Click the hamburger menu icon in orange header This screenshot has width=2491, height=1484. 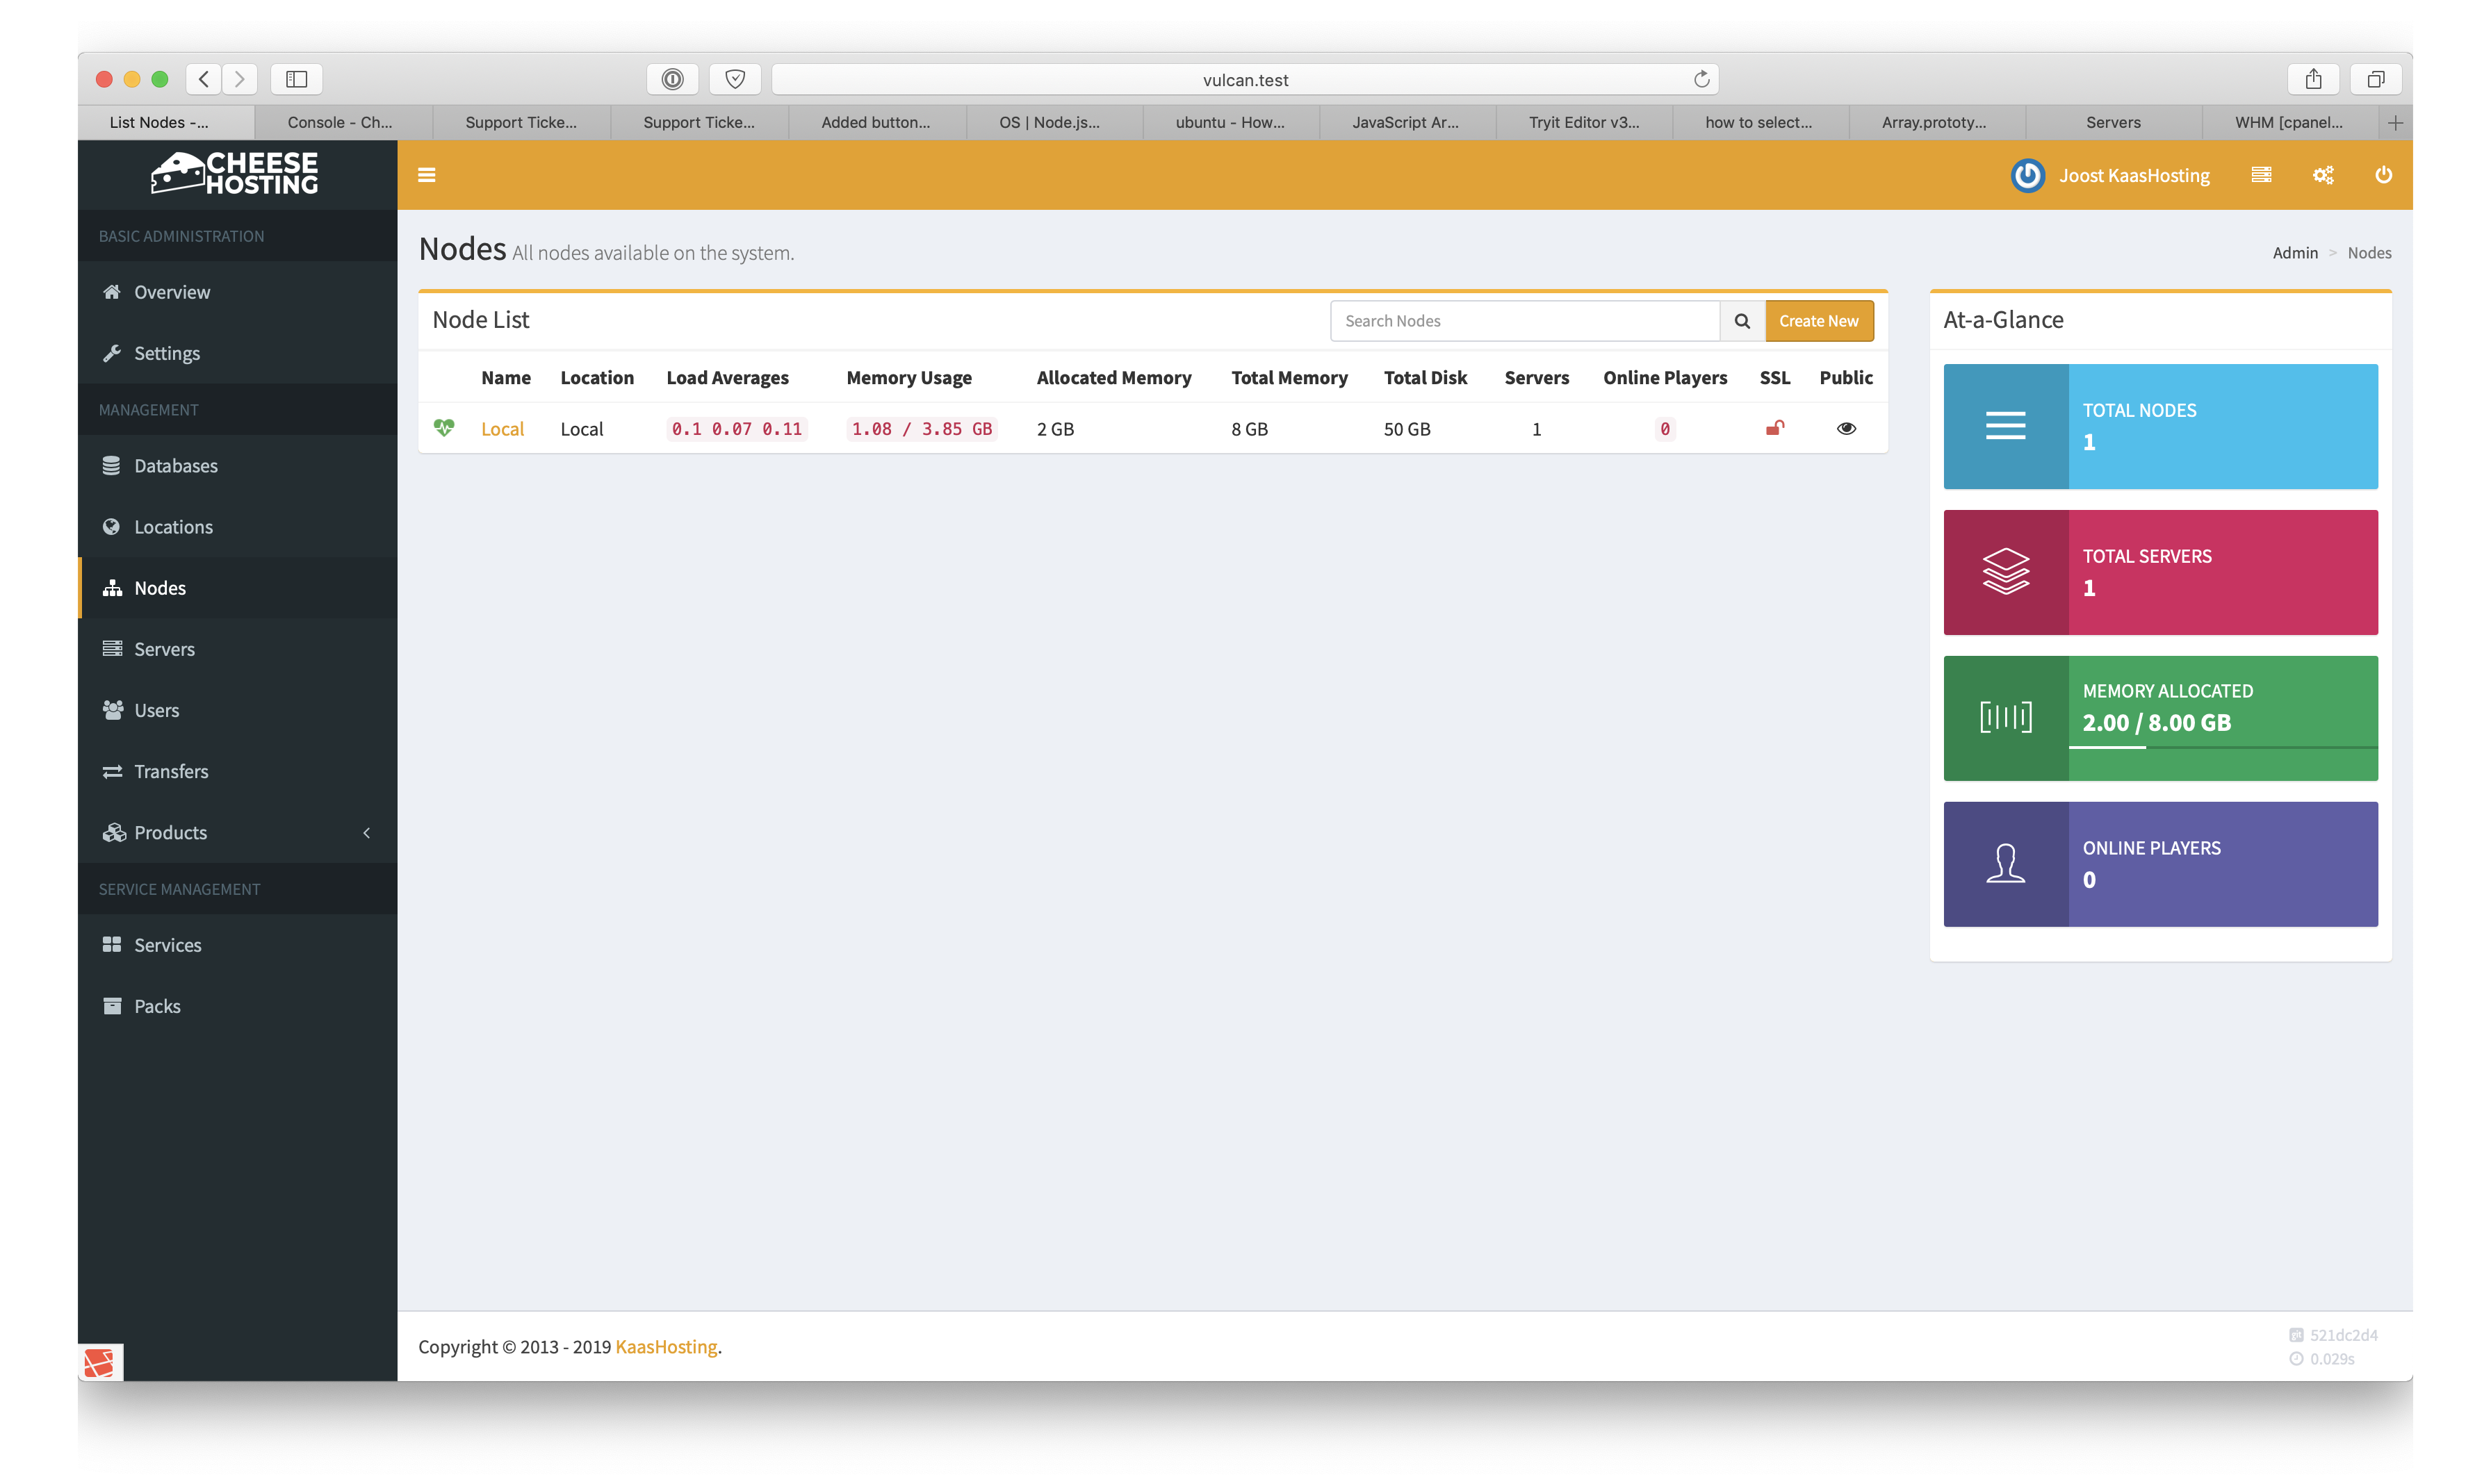coord(426,175)
